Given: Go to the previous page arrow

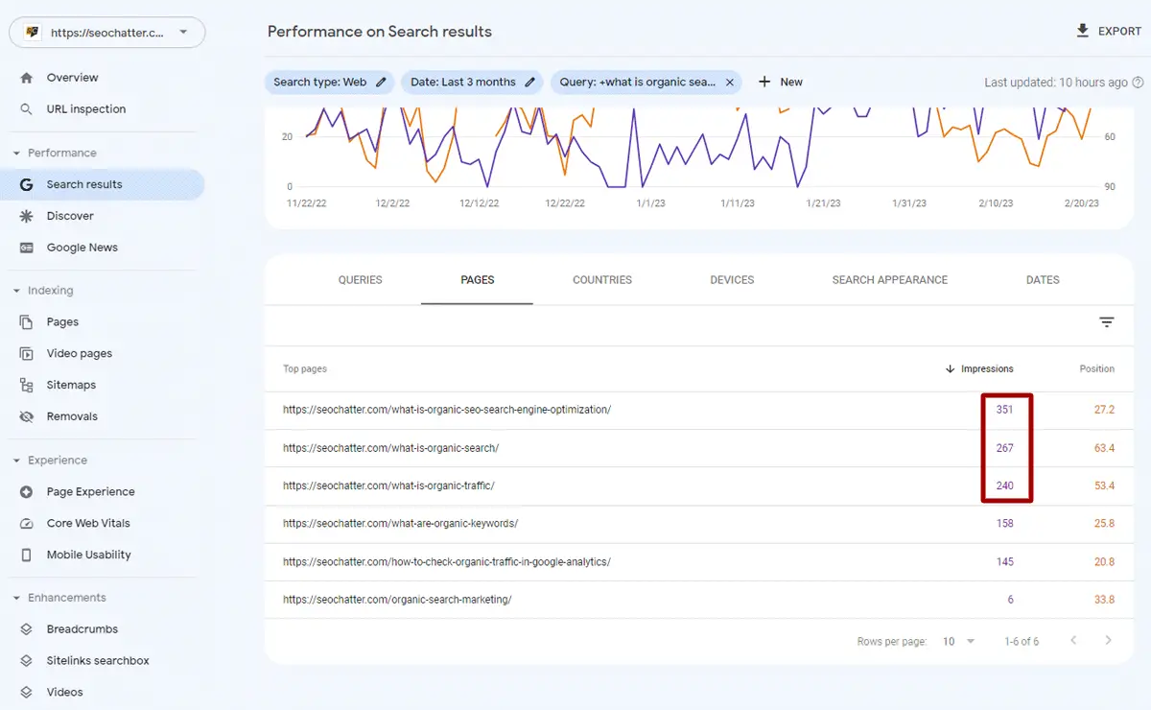Looking at the screenshot, I should 1073,641.
